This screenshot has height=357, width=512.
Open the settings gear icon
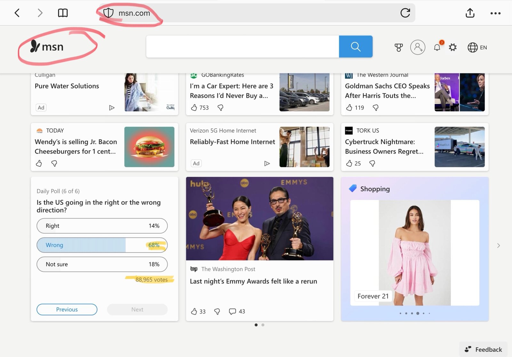click(452, 48)
